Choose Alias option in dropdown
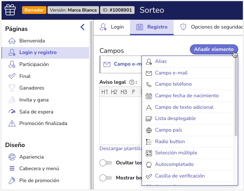 (188, 61)
